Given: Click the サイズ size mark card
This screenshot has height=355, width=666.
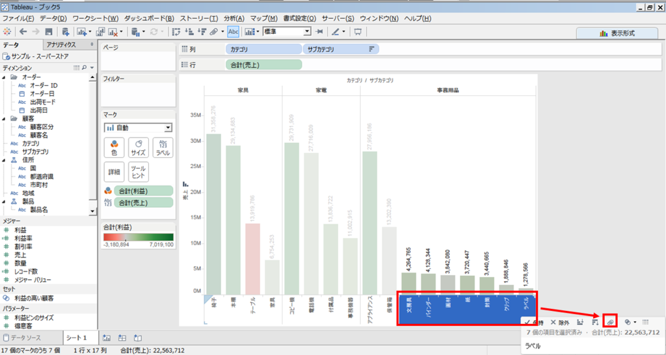Looking at the screenshot, I should 139,148.
